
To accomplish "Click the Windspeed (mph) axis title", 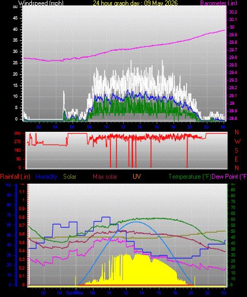I will click(x=41, y=3).
